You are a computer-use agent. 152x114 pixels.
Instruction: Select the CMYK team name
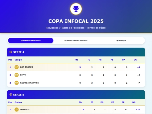[23, 75]
